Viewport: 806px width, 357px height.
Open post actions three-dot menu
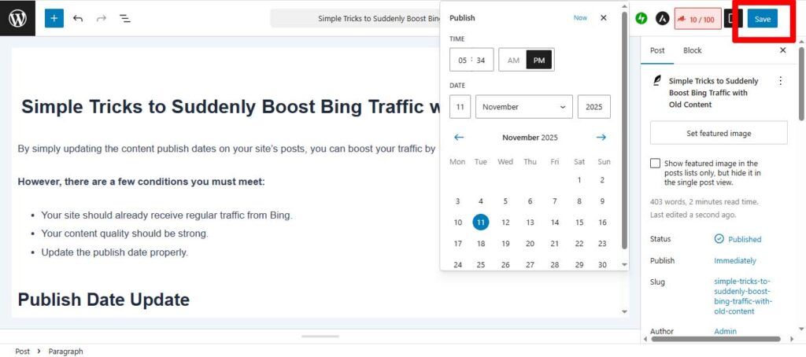tap(780, 81)
